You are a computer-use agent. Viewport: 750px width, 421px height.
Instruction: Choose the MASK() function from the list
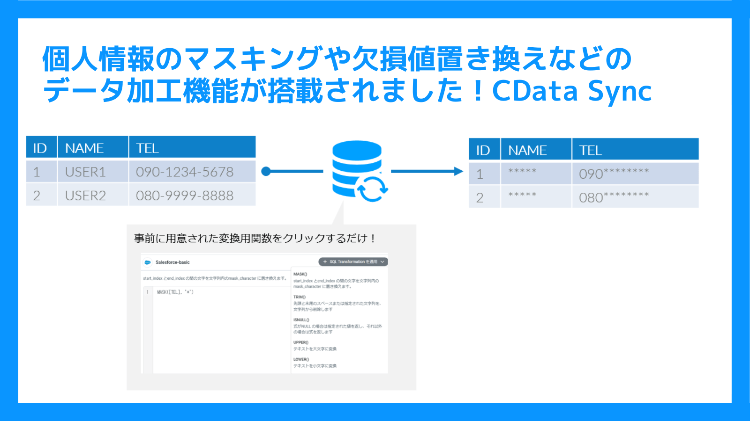coord(300,274)
